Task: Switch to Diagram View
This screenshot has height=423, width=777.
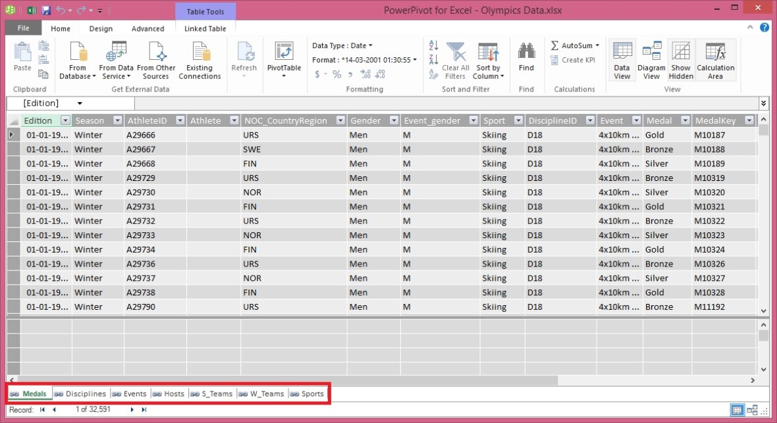Action: 651,61
